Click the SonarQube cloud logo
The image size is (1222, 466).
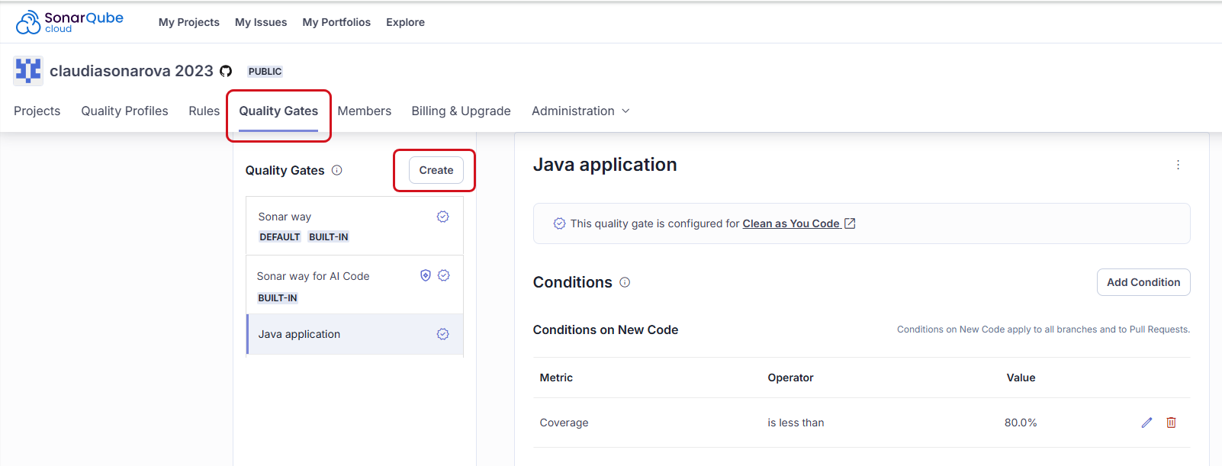click(x=69, y=22)
